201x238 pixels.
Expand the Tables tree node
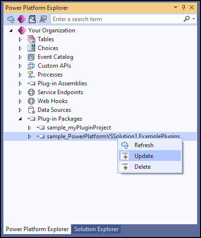pos(20,39)
